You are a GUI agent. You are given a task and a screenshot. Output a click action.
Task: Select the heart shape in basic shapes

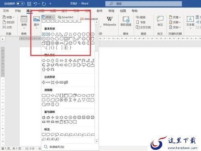point(75,43)
